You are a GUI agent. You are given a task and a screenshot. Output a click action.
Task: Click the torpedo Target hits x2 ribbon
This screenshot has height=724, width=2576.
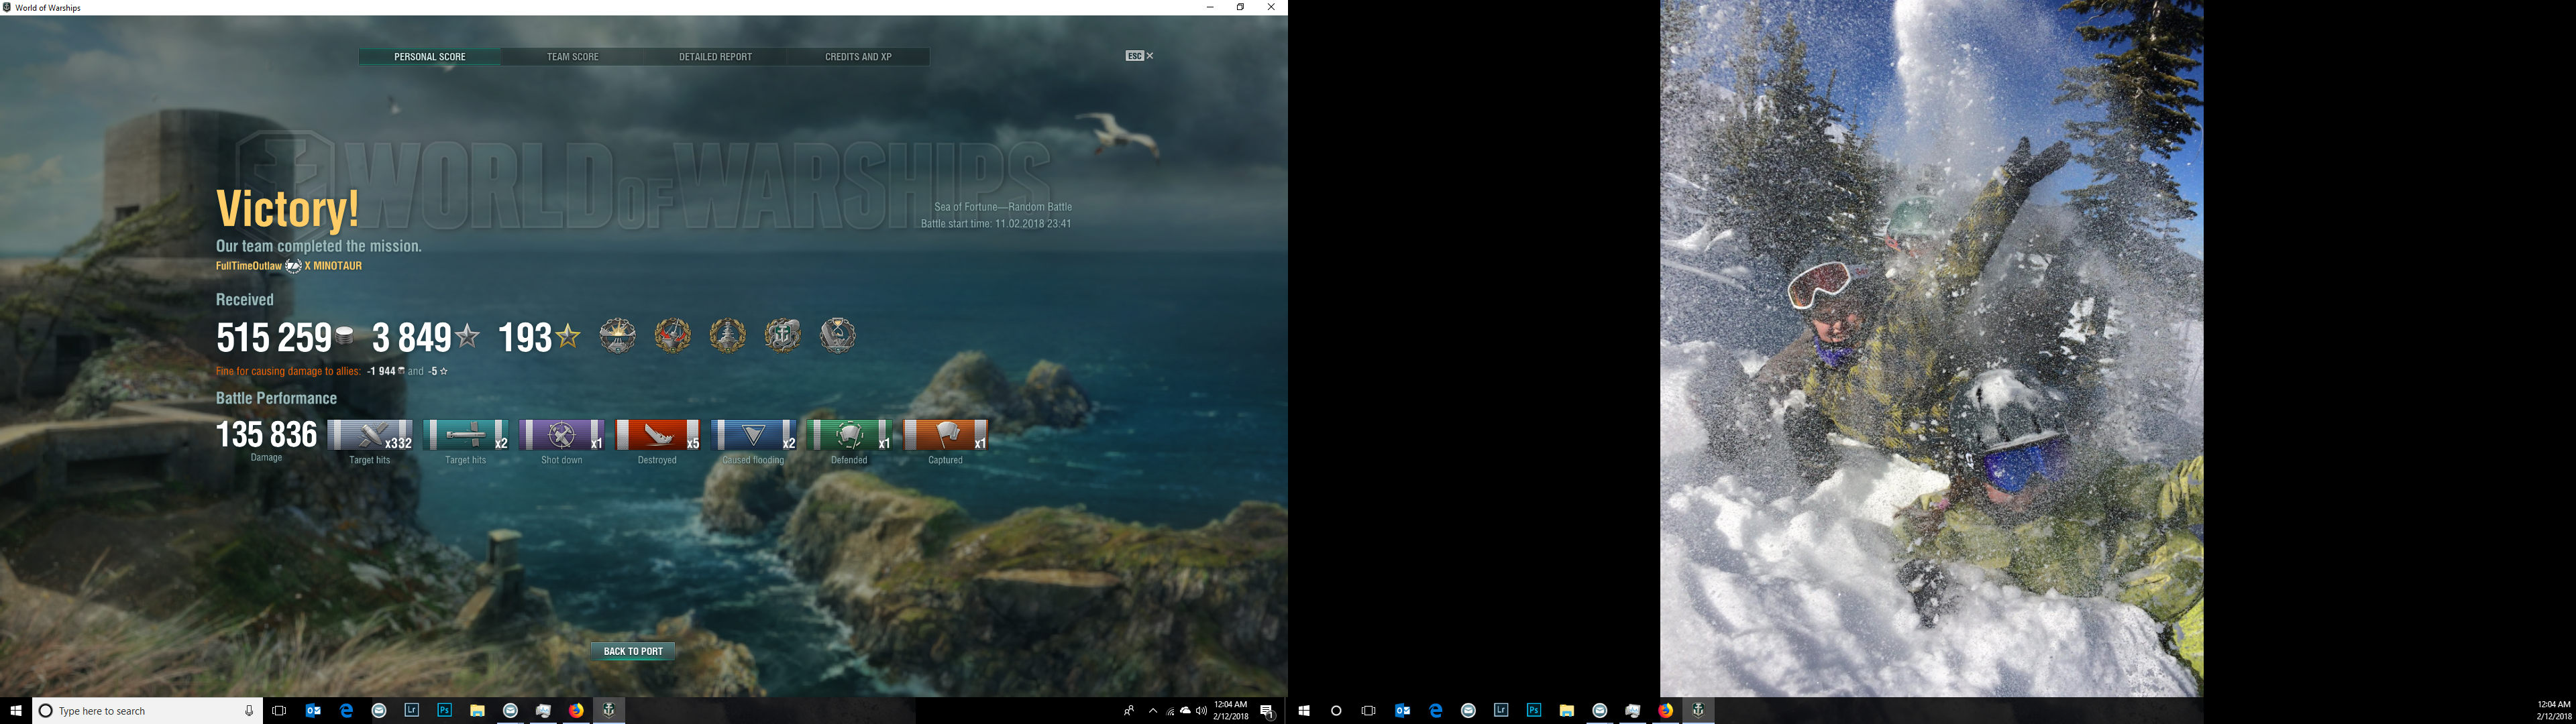click(466, 435)
